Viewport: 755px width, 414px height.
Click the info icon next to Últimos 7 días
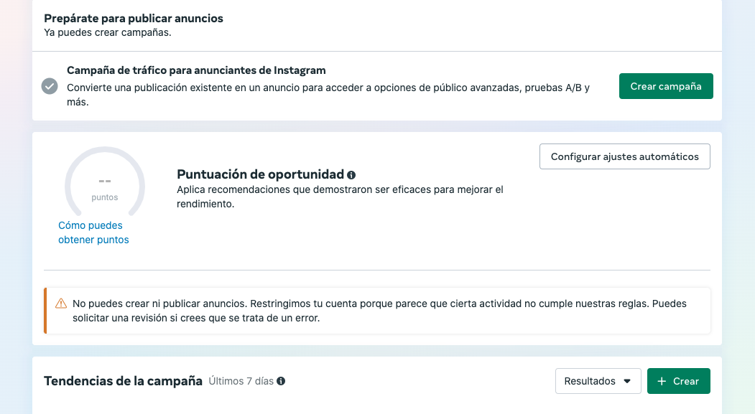pos(280,381)
